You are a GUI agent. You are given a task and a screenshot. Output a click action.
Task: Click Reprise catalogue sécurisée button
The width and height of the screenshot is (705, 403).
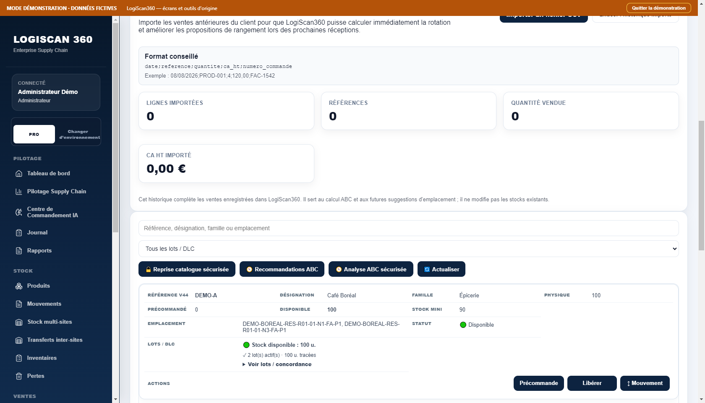coord(187,269)
